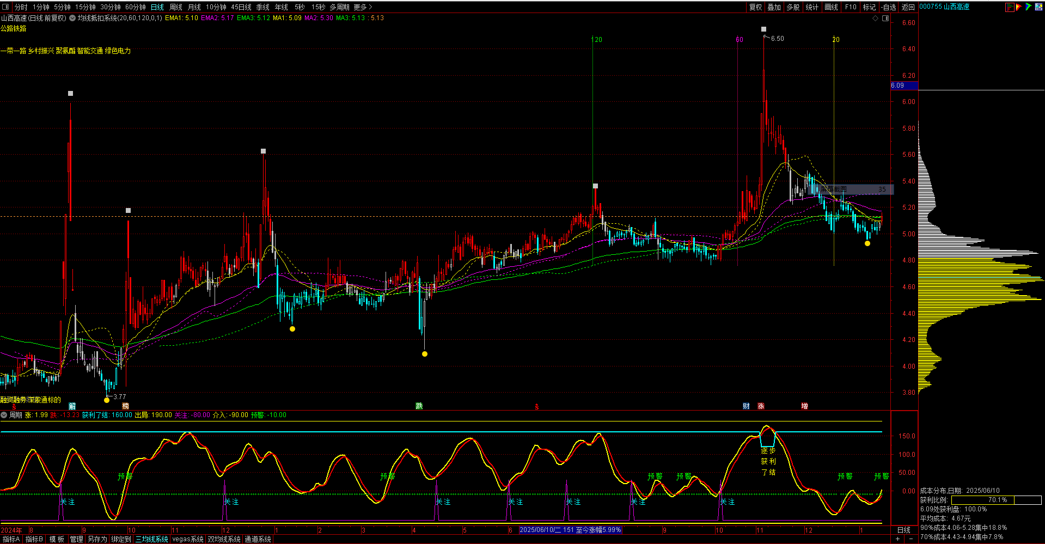The height and width of the screenshot is (544, 1045).
Task: Expand the 均线抵扣系统 indicator dropdown arrow
Action: [x=72, y=18]
